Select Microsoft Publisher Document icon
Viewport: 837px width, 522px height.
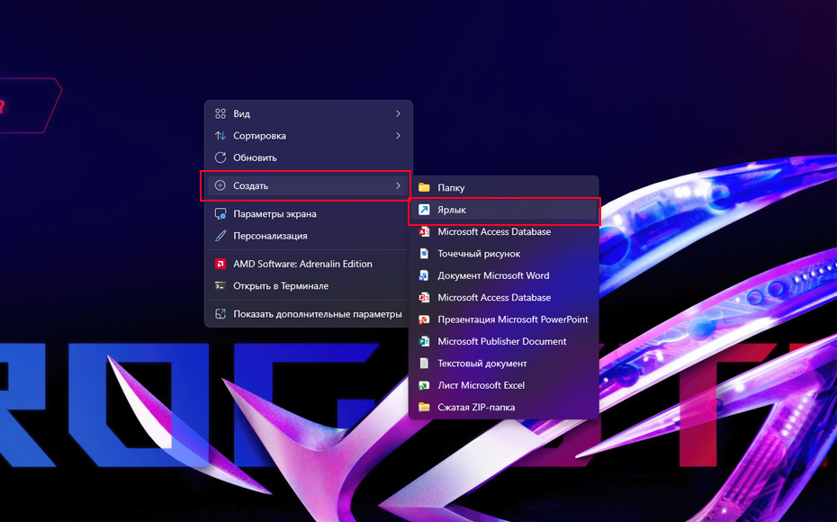pos(425,341)
